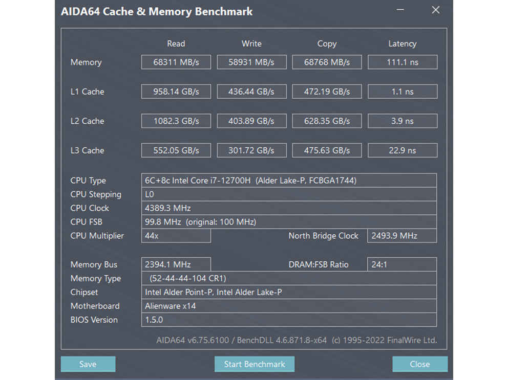507x380 pixels.
Task: Select L2 Cache Latency 3.9 ns
Action: coord(403,121)
